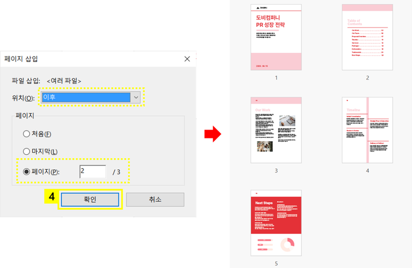The width and height of the screenshot is (412, 268).
Task: Click the page number input field
Action: (93, 171)
